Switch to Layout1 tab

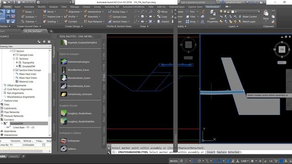(14, 156)
